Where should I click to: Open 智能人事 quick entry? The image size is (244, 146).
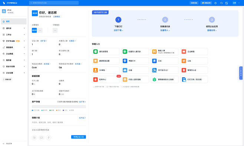coord(165,51)
